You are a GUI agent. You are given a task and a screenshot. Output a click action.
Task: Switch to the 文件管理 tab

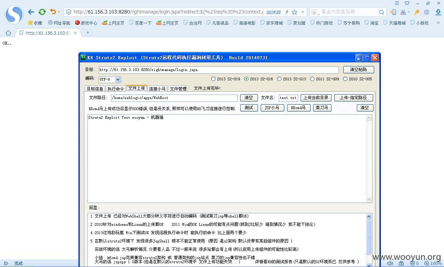pos(178,89)
